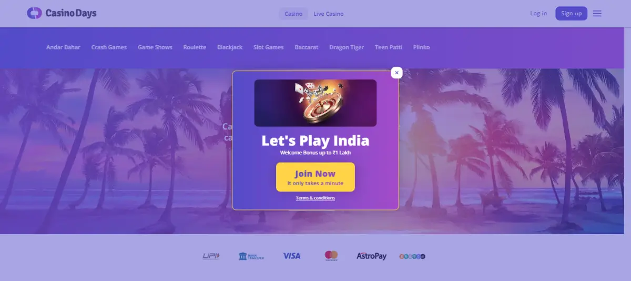Click the Join Now button

(315, 177)
